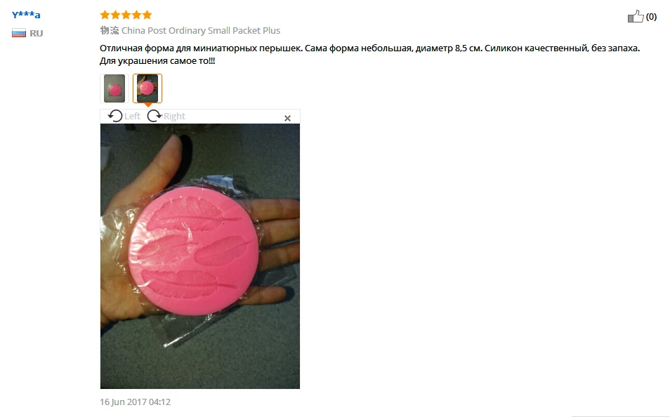
Task: Click the review date 16 Jun 2017
Action: coord(135,402)
